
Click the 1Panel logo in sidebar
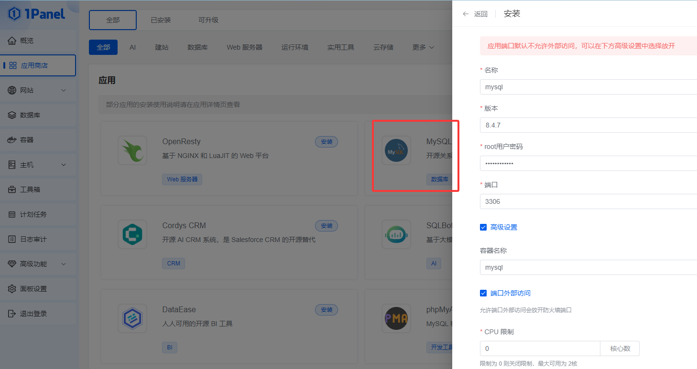(x=37, y=14)
